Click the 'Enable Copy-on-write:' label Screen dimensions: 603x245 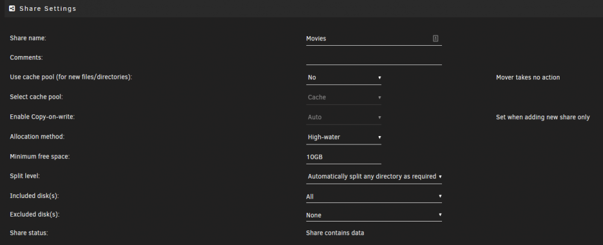coord(42,117)
